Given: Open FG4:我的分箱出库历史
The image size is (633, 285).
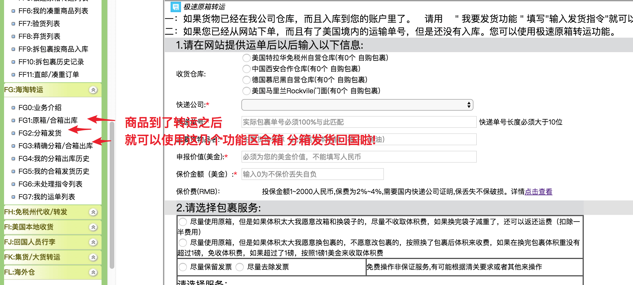Looking at the screenshot, I should 54,159.
